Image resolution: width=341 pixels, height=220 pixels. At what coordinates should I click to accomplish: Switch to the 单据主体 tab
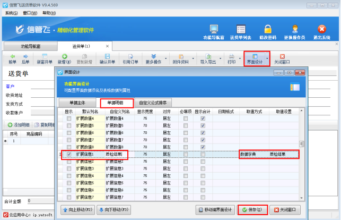pos(77,102)
